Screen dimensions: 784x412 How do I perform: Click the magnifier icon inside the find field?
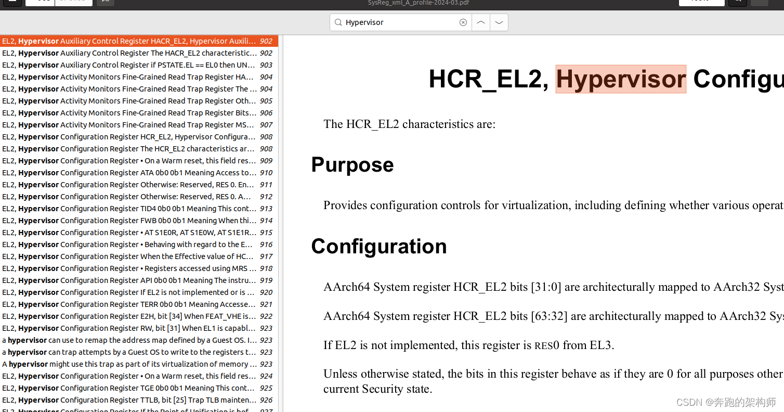tap(338, 22)
